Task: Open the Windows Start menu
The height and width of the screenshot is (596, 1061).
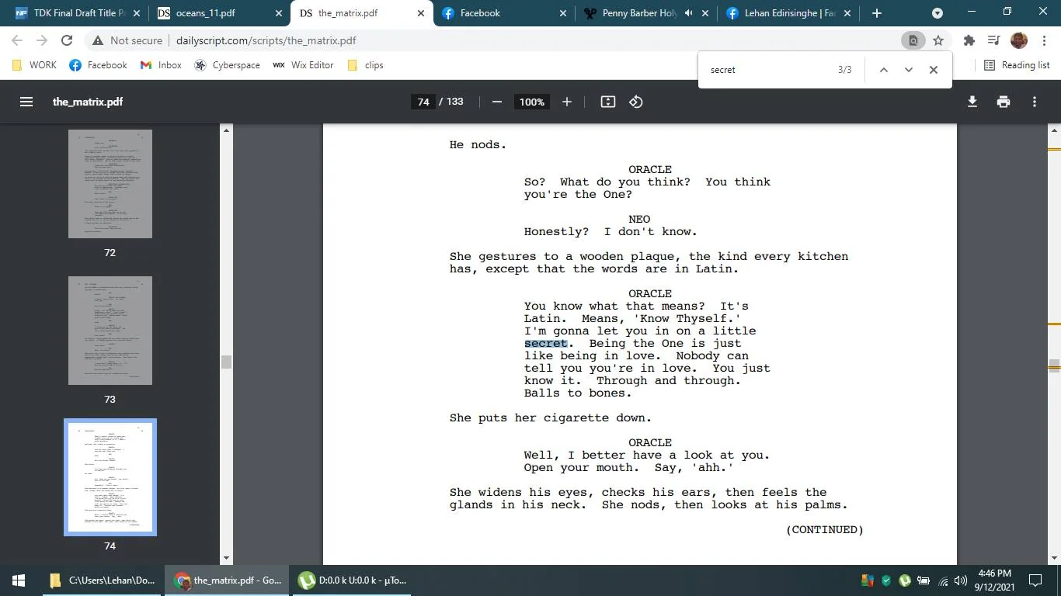Action: pos(19,580)
